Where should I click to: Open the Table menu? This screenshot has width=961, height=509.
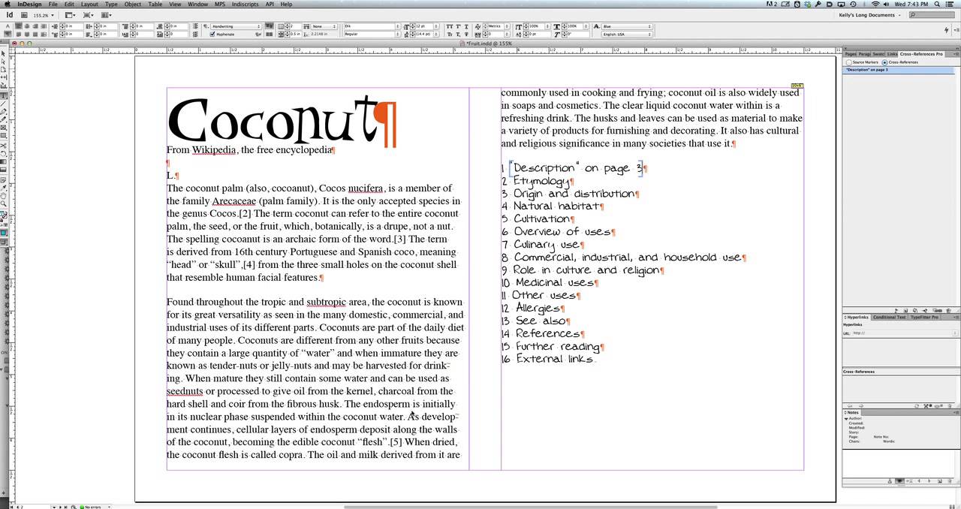click(x=155, y=4)
